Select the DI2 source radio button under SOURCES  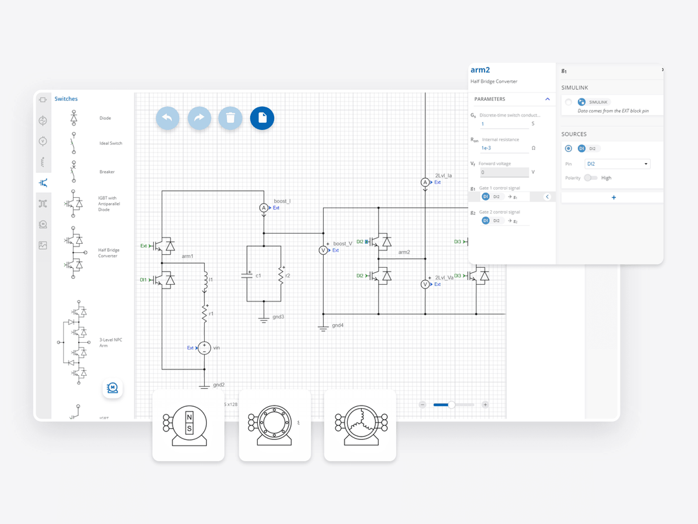coord(568,149)
